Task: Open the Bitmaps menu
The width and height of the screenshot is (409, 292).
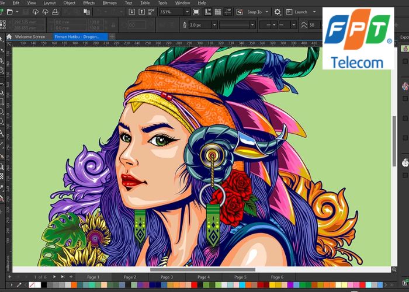Action: point(109,3)
